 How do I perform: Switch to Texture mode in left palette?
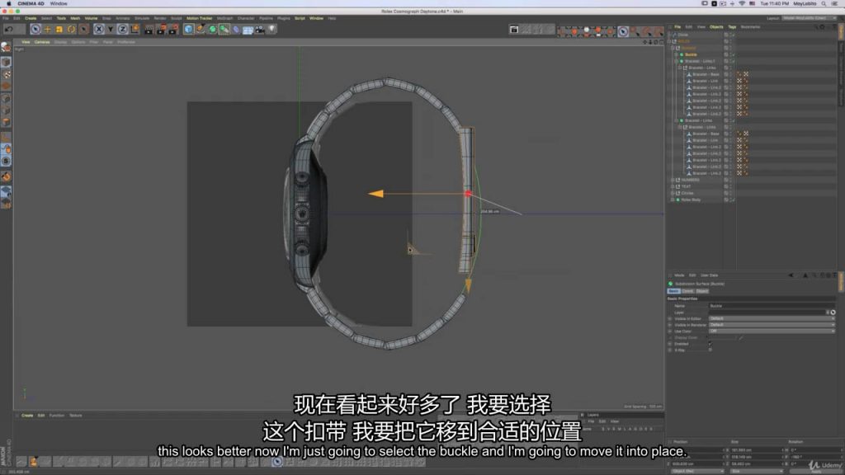click(x=6, y=74)
